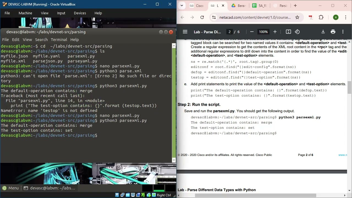Select devasc@labvm taskbar item
The image size is (352, 198).
[50, 188]
